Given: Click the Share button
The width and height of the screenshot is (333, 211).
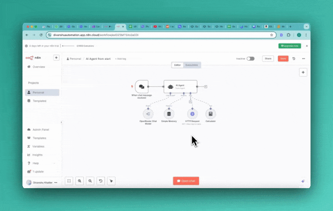Looking at the screenshot, I should click(x=268, y=58).
